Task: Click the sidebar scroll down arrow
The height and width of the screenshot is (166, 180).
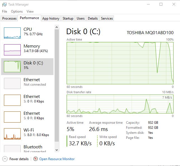Action: click(57, 150)
